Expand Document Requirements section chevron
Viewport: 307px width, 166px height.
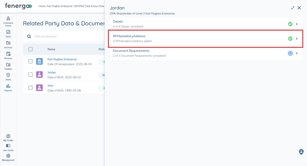297,53
